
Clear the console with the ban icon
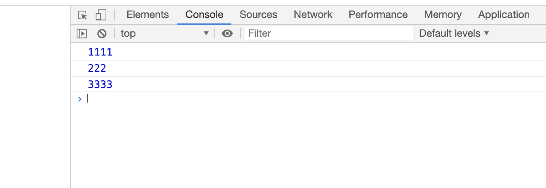[102, 33]
